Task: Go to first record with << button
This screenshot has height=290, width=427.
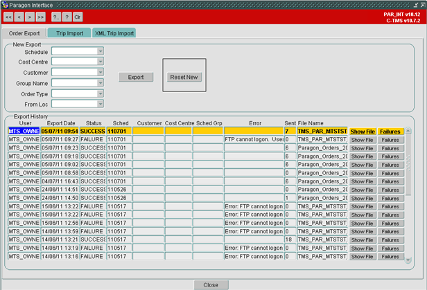Action: [8, 17]
